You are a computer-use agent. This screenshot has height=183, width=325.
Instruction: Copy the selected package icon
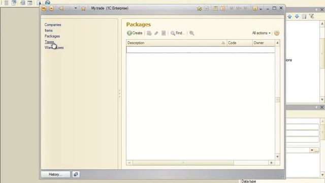pyautogui.click(x=149, y=33)
